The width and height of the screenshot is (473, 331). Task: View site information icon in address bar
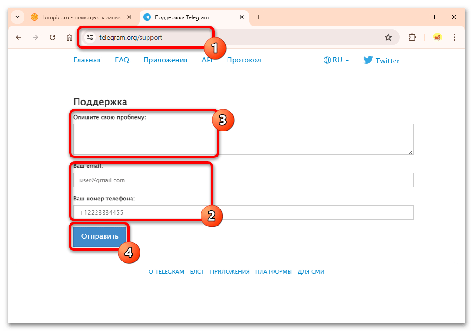(x=89, y=37)
